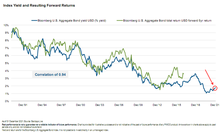Screen dimensions: 222x132
Task: Click the Dec '15 x-axis label
Action: 176,105
